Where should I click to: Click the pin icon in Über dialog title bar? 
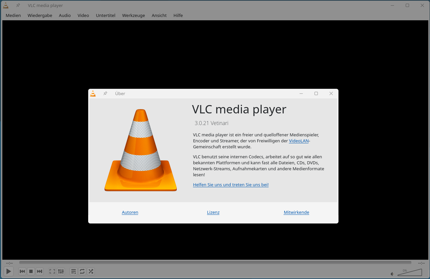point(105,93)
